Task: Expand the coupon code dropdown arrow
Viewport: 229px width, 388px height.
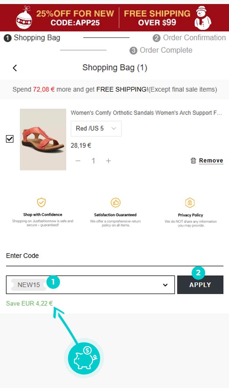Action: point(165,285)
